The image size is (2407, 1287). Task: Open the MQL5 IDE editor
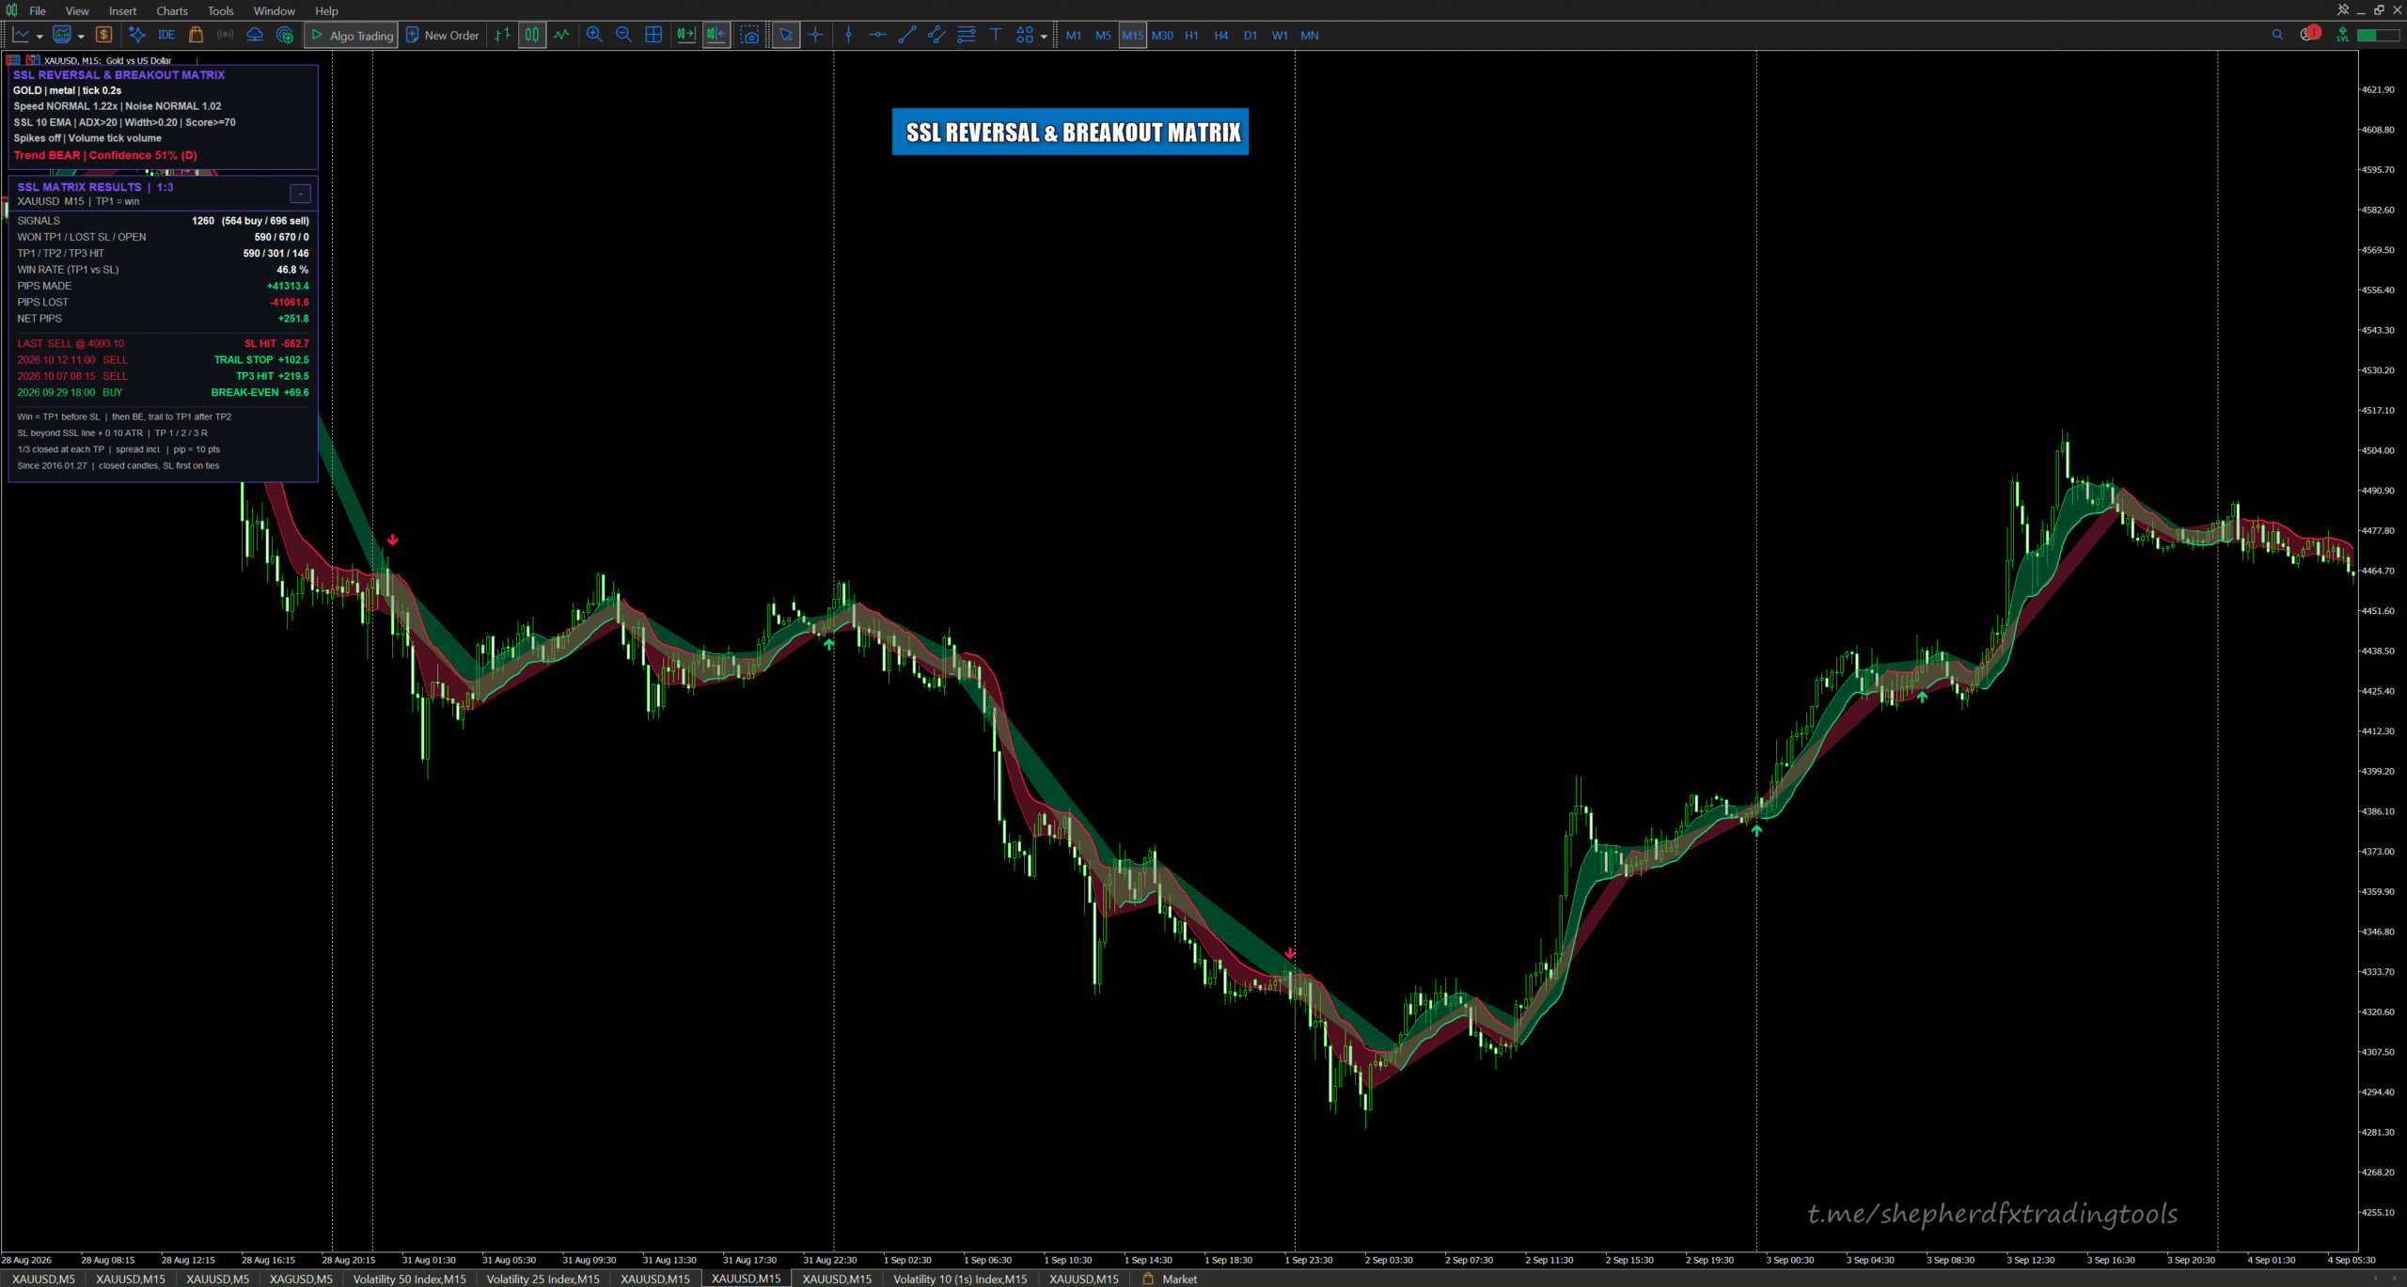[166, 35]
